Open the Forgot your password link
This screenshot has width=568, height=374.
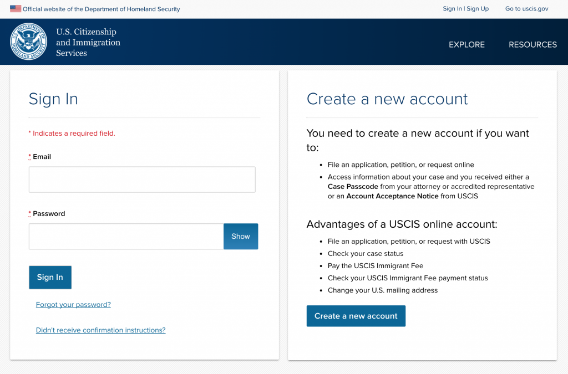pyautogui.click(x=73, y=305)
